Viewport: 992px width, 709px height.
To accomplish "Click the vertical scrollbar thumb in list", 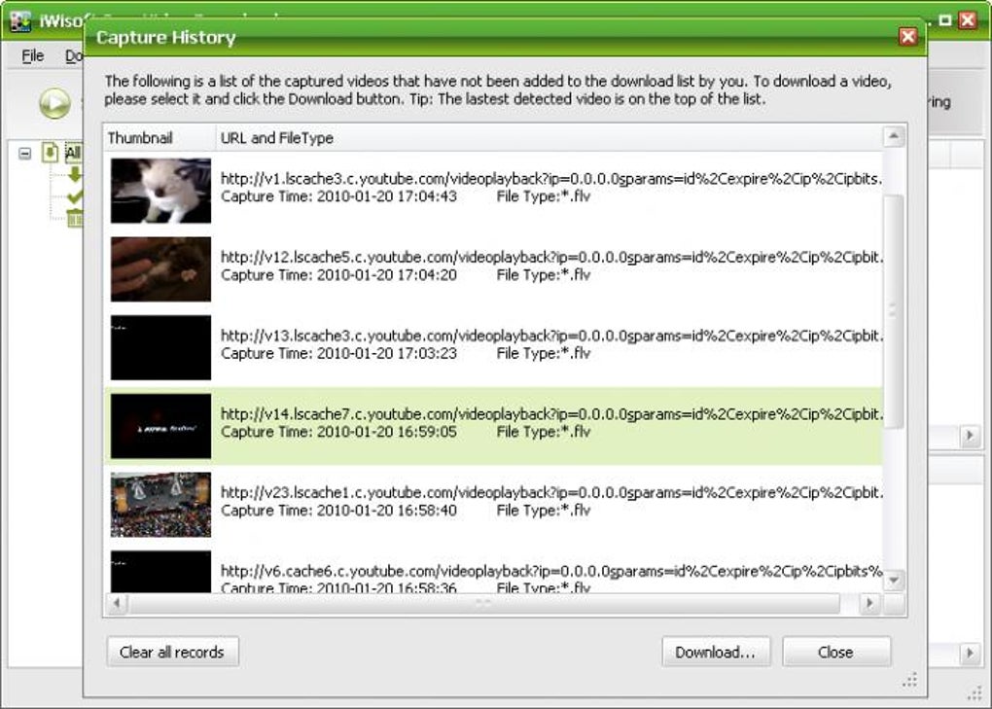I will (894, 312).
